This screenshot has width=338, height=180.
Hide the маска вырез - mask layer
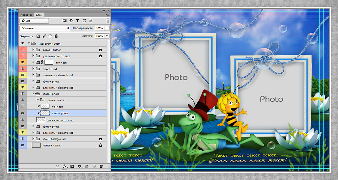[22, 120]
